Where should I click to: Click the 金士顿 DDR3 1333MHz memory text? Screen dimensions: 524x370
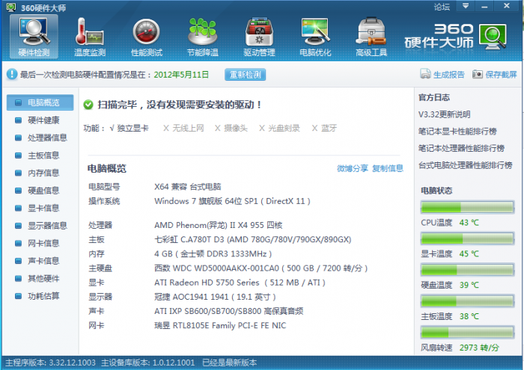(x=213, y=254)
